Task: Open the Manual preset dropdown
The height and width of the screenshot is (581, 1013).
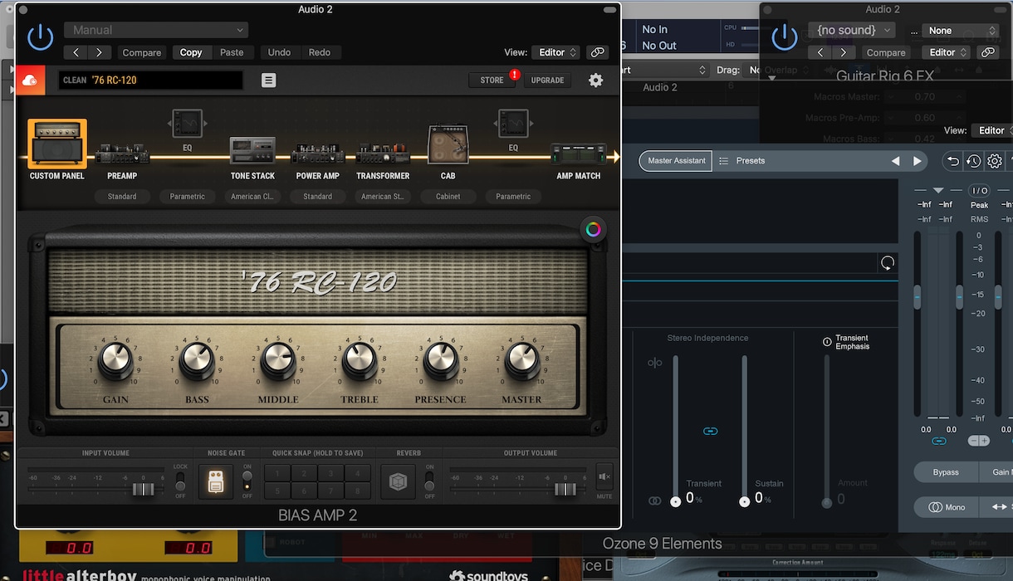Action: [156, 30]
